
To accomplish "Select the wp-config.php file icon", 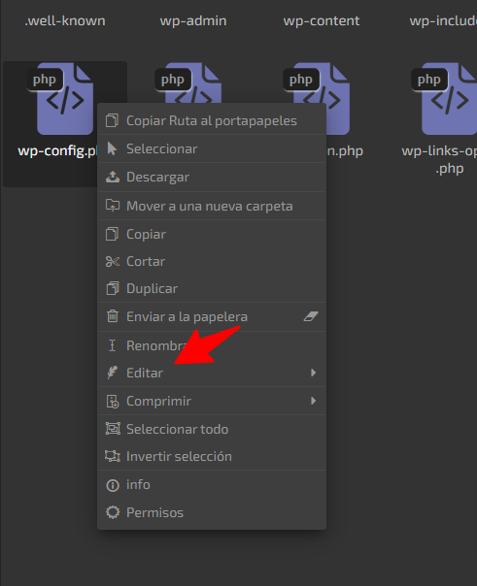I will pos(61,99).
